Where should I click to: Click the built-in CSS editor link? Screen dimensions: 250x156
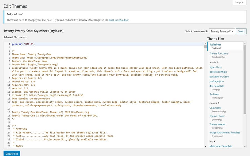click(119, 20)
